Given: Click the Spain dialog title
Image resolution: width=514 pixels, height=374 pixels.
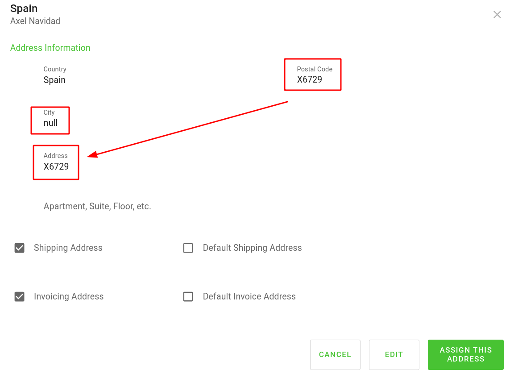Looking at the screenshot, I should coord(24,8).
